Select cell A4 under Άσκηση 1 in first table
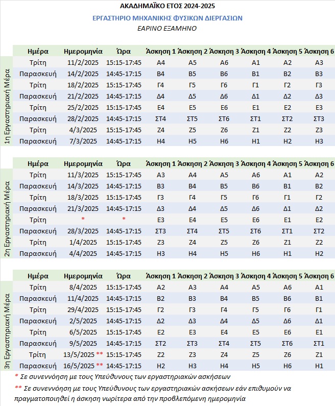Image resolution: width=335 pixels, height=406 pixels. (x=160, y=62)
